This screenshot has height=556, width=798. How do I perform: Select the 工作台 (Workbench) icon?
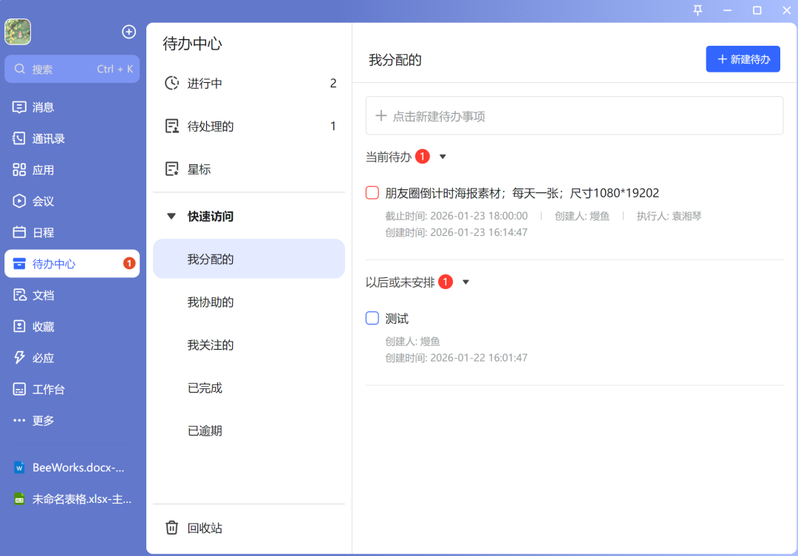point(46,389)
